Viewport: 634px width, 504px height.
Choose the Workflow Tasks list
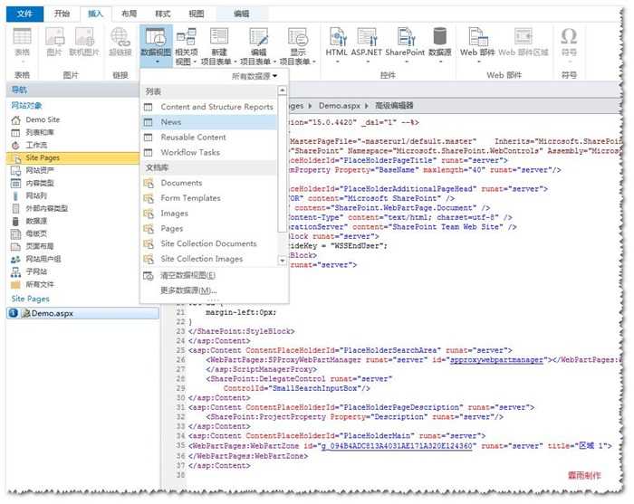(209, 153)
